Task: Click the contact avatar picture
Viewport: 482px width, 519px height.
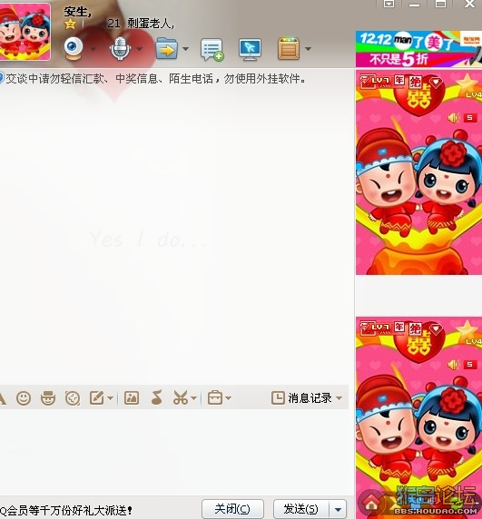Action: [x=25, y=32]
